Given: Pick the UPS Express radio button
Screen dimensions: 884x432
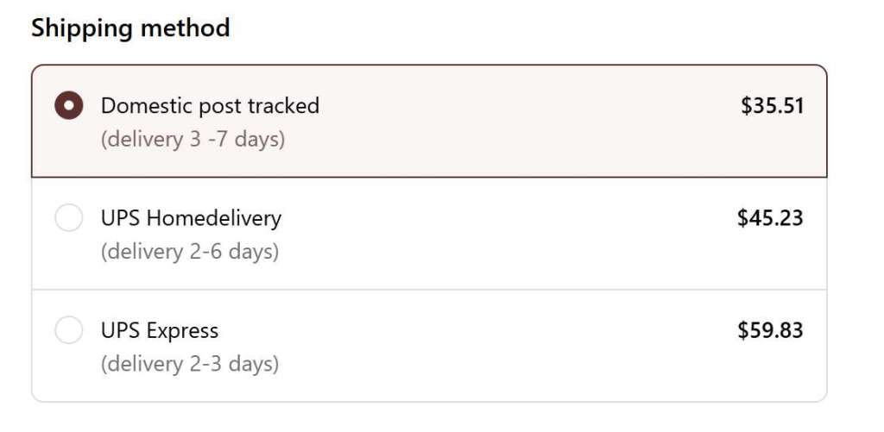Looking at the screenshot, I should pyautogui.click(x=68, y=330).
